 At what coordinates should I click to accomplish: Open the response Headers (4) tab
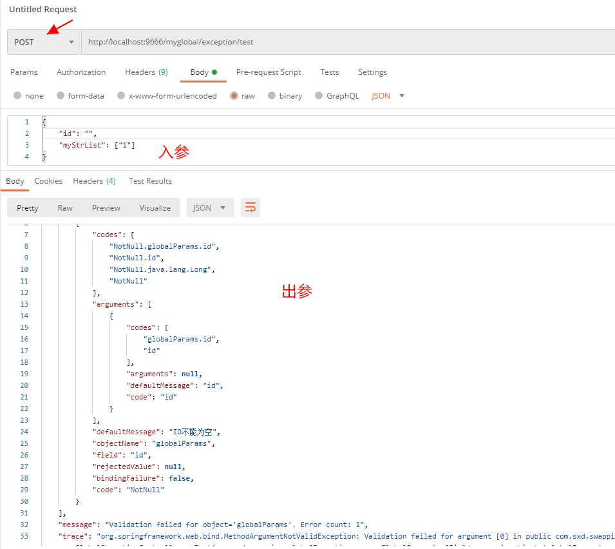[94, 181]
